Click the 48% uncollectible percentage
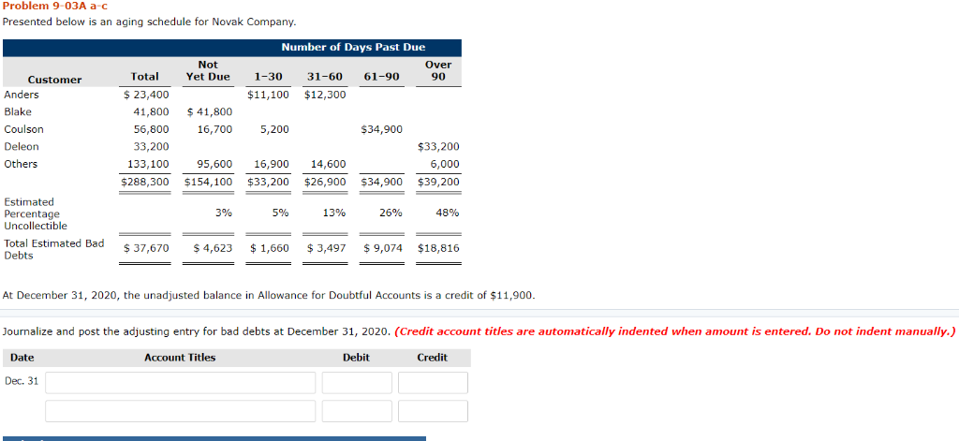This screenshot has width=959, height=441. 448,213
